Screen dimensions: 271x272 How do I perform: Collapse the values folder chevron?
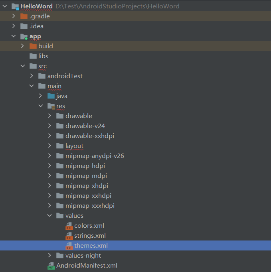[49, 216]
